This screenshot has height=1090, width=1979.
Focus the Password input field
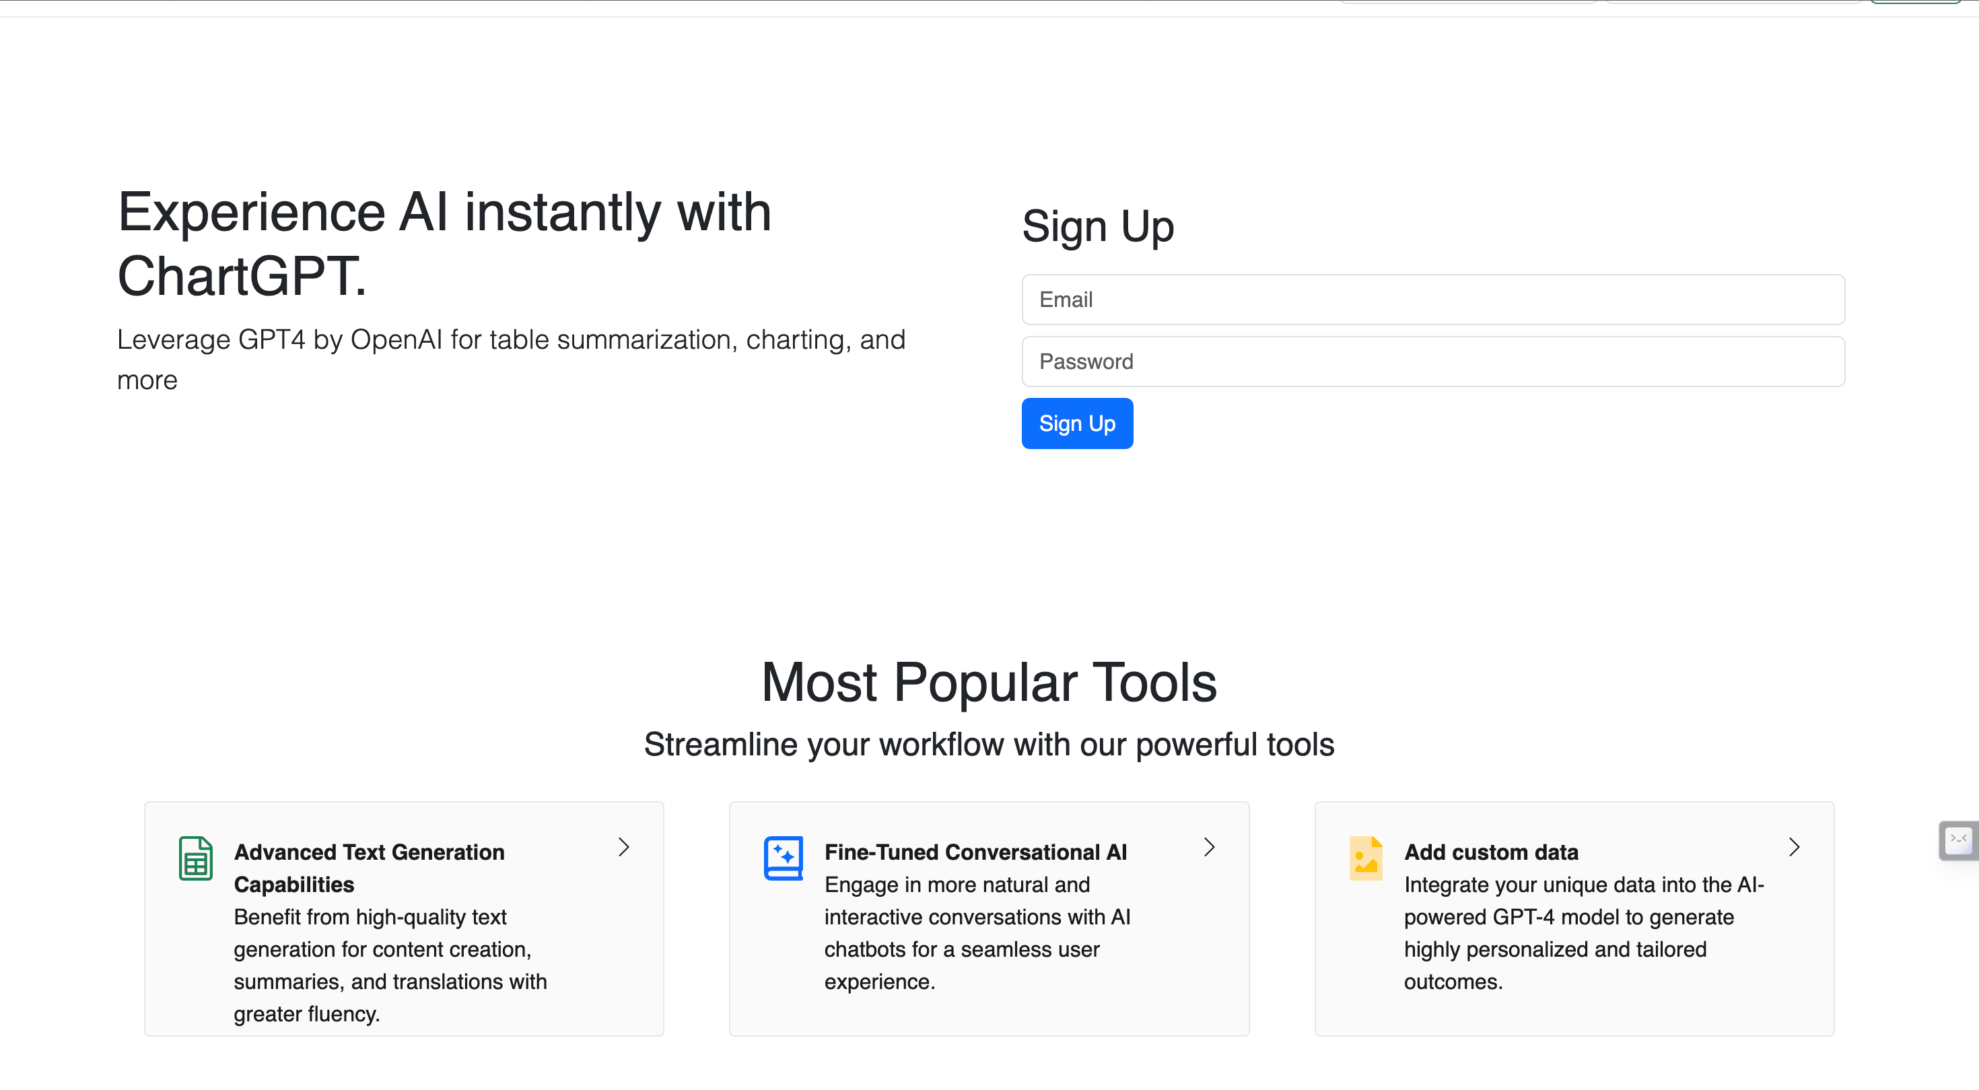click(1433, 362)
